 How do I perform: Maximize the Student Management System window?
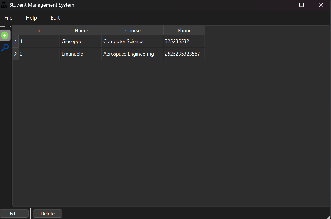click(301, 5)
